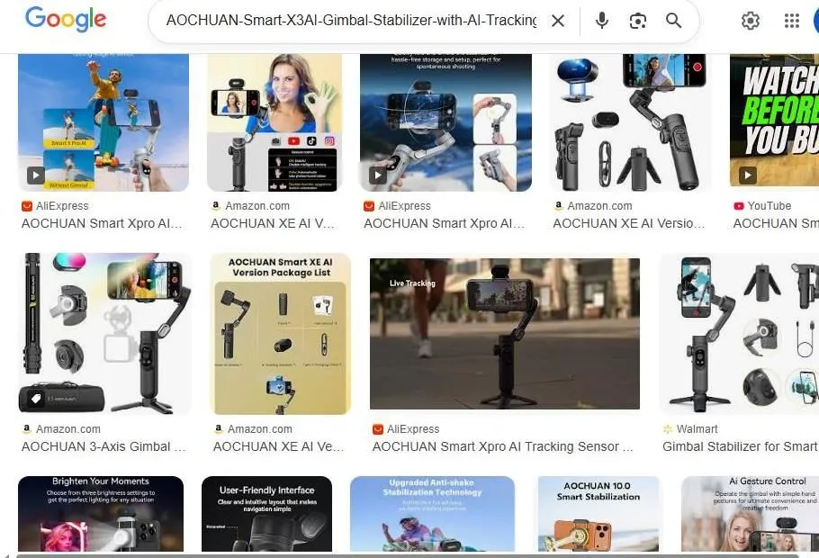Screen dimensions: 819x558
Task: Play video on the blue sky AliExpress gimbal thumbnail
Action: point(378,175)
